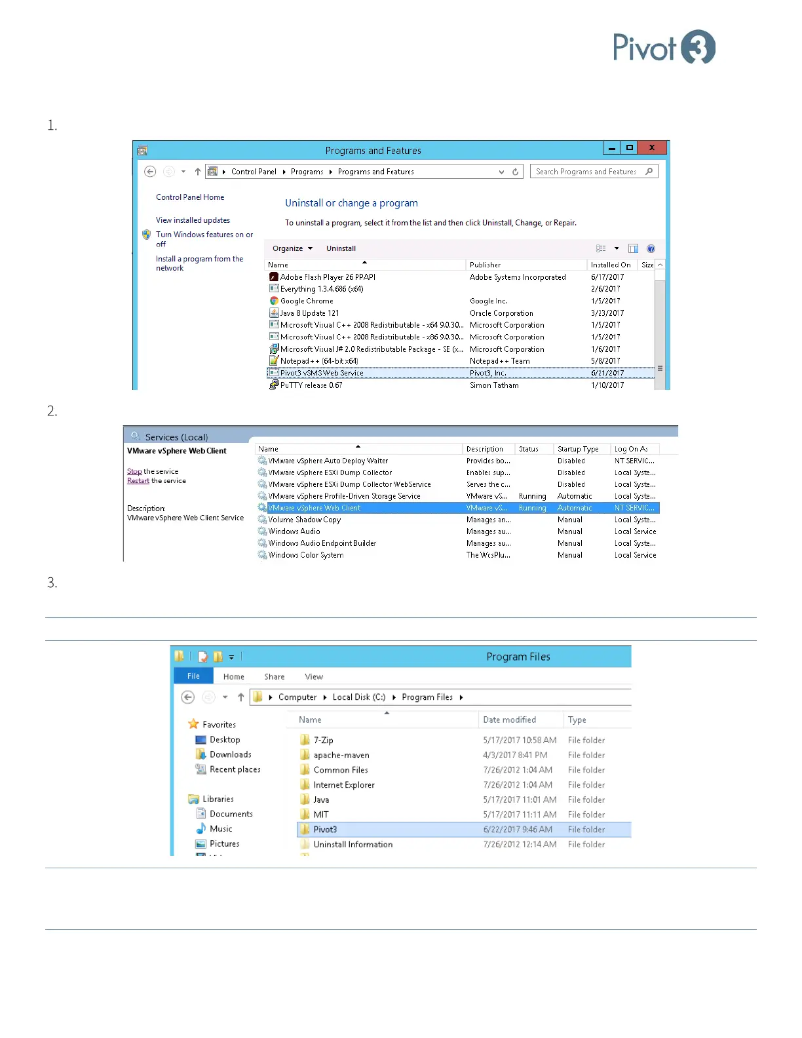Open view options dropdown arrow in Programs toolbar

(x=617, y=248)
